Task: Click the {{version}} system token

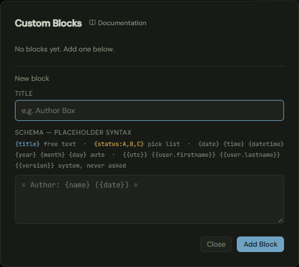Action: click(x=35, y=165)
